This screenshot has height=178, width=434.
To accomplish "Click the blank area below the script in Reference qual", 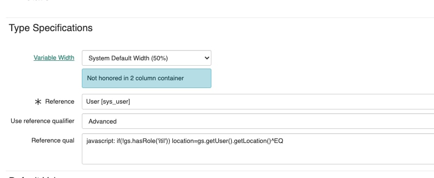I will tap(258, 155).
